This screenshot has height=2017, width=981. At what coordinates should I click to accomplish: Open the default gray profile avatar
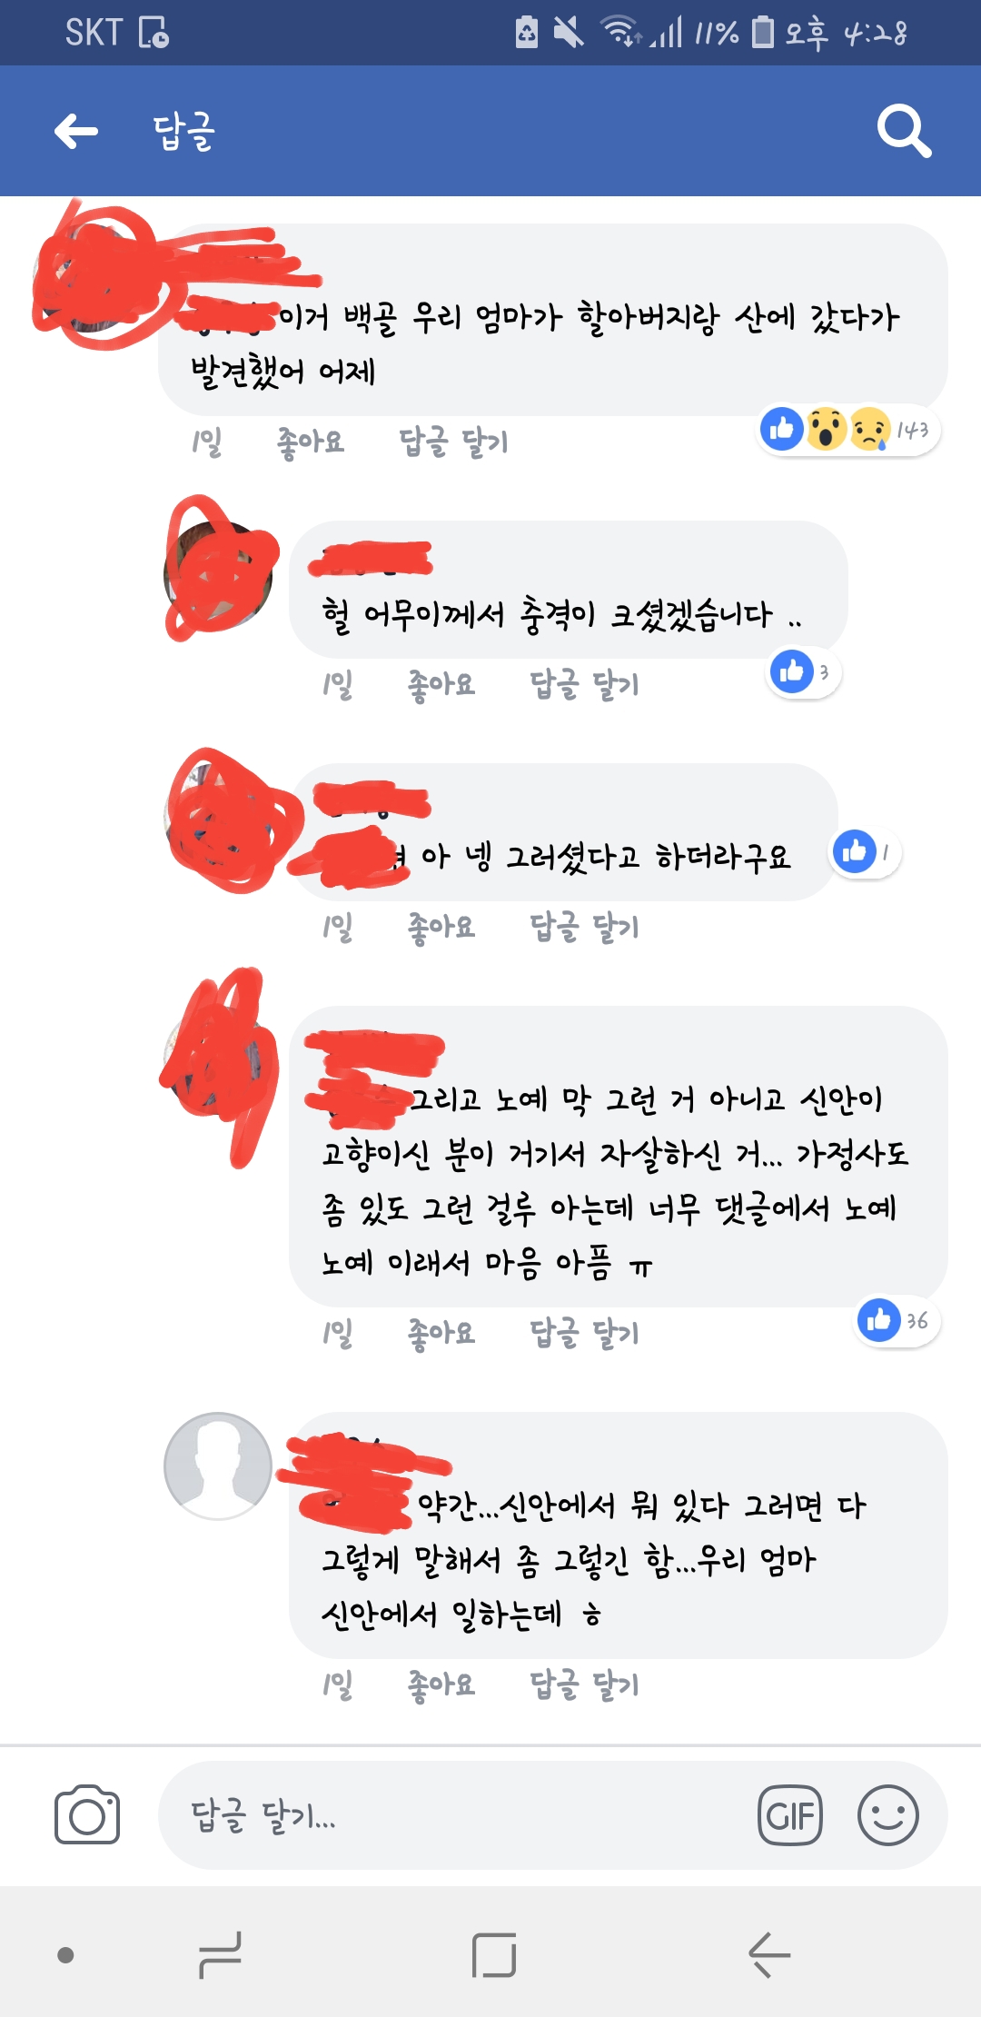(x=217, y=1466)
